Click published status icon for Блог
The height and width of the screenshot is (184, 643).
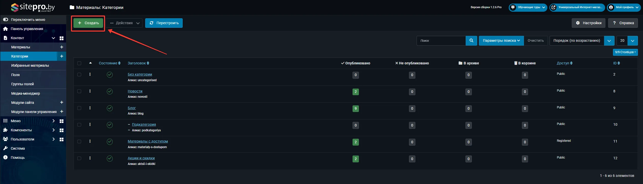(110, 108)
